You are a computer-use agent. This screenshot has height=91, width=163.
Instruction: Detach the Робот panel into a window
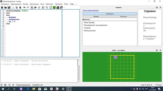click(157, 50)
